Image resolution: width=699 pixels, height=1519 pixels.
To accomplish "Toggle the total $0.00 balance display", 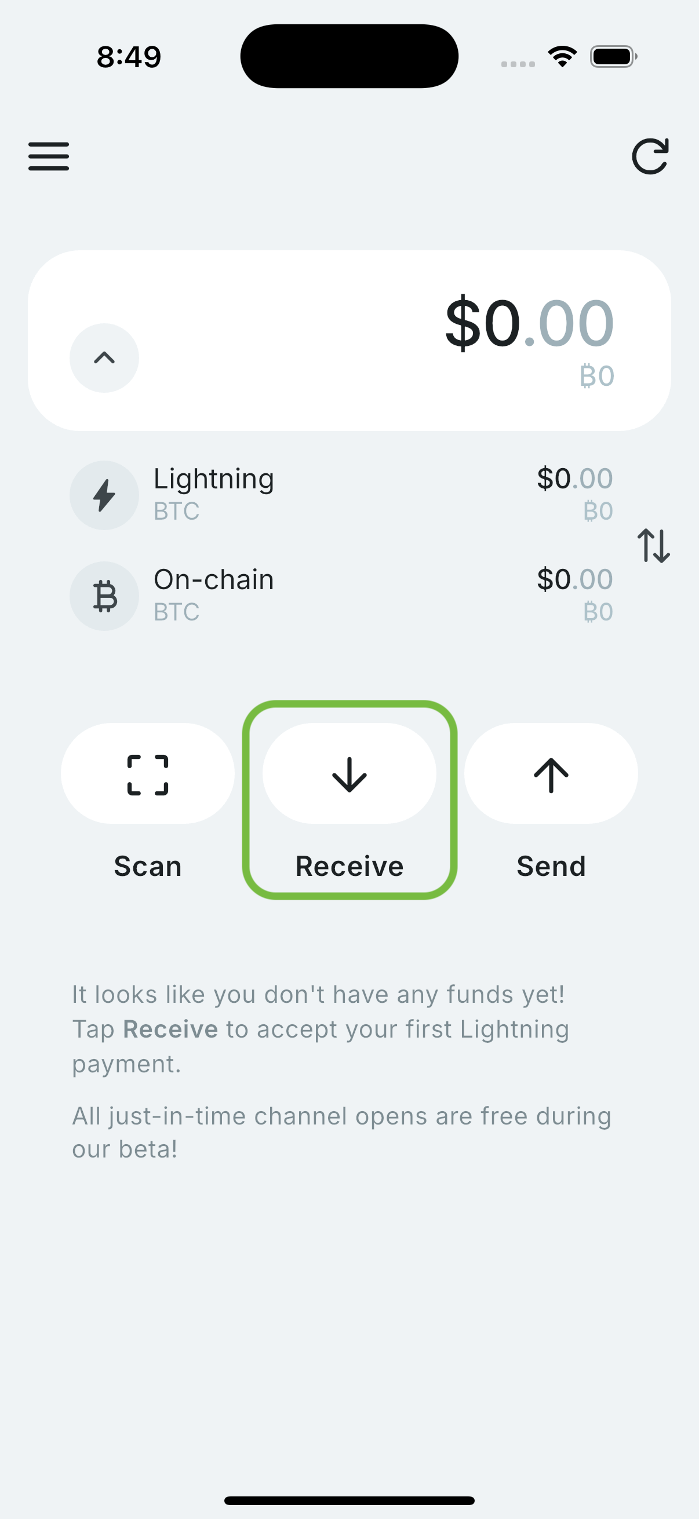I will click(x=529, y=323).
